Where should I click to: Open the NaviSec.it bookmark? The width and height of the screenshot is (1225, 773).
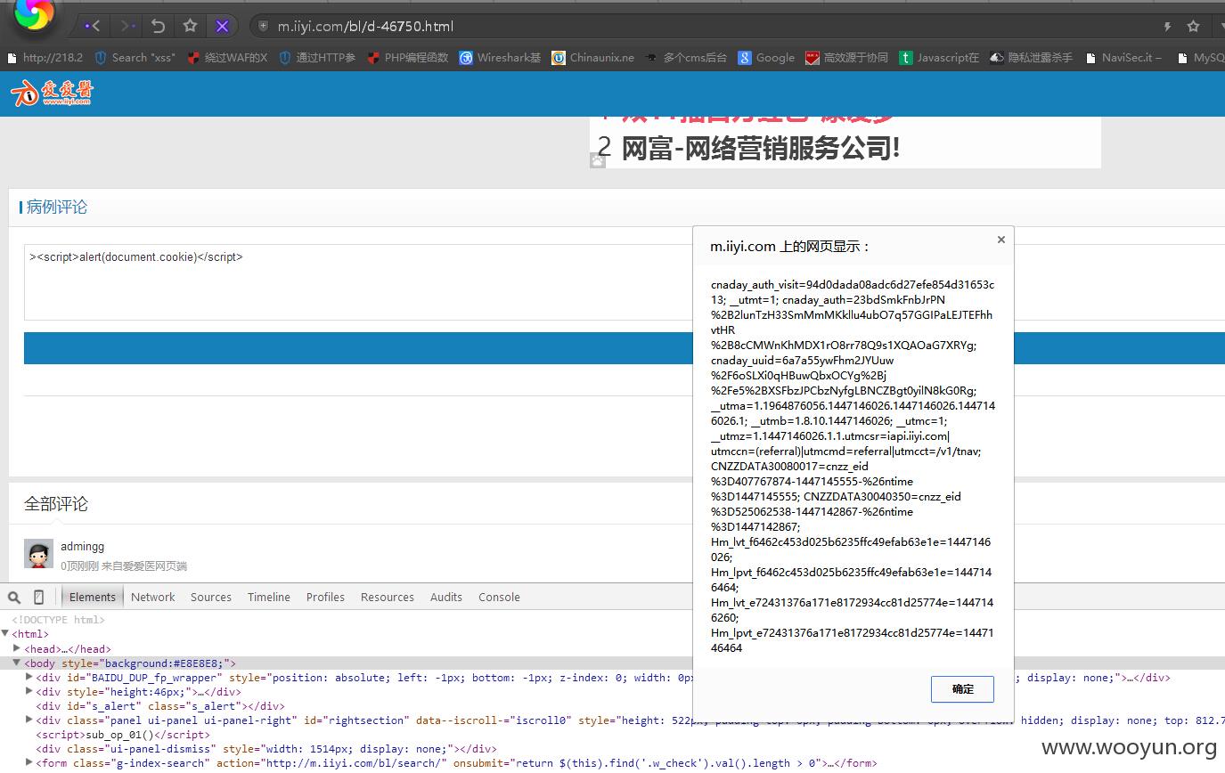(1122, 57)
